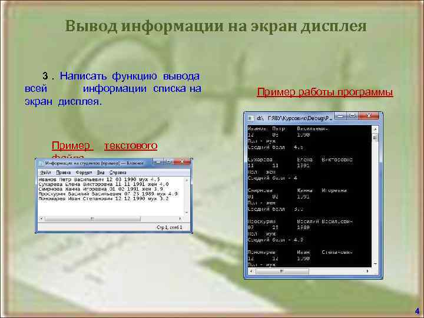Image resolution: width=424 pixels, height=318 pixels.
Task: Click 'Жанна' in the console output
Action: tap(305, 190)
